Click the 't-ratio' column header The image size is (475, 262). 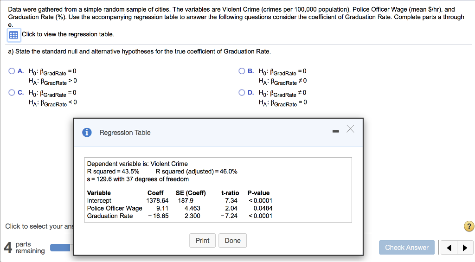point(230,193)
